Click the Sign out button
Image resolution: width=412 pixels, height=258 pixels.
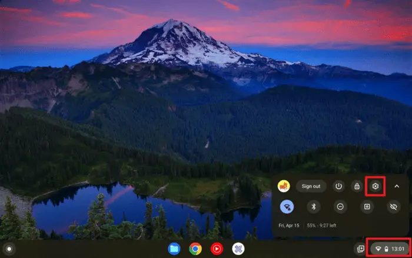point(311,186)
